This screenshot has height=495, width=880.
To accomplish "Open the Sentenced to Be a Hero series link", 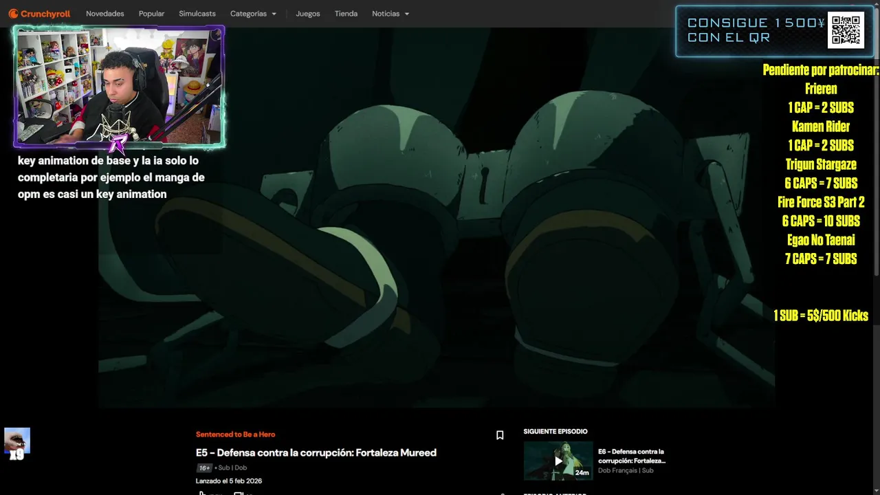I will [235, 434].
